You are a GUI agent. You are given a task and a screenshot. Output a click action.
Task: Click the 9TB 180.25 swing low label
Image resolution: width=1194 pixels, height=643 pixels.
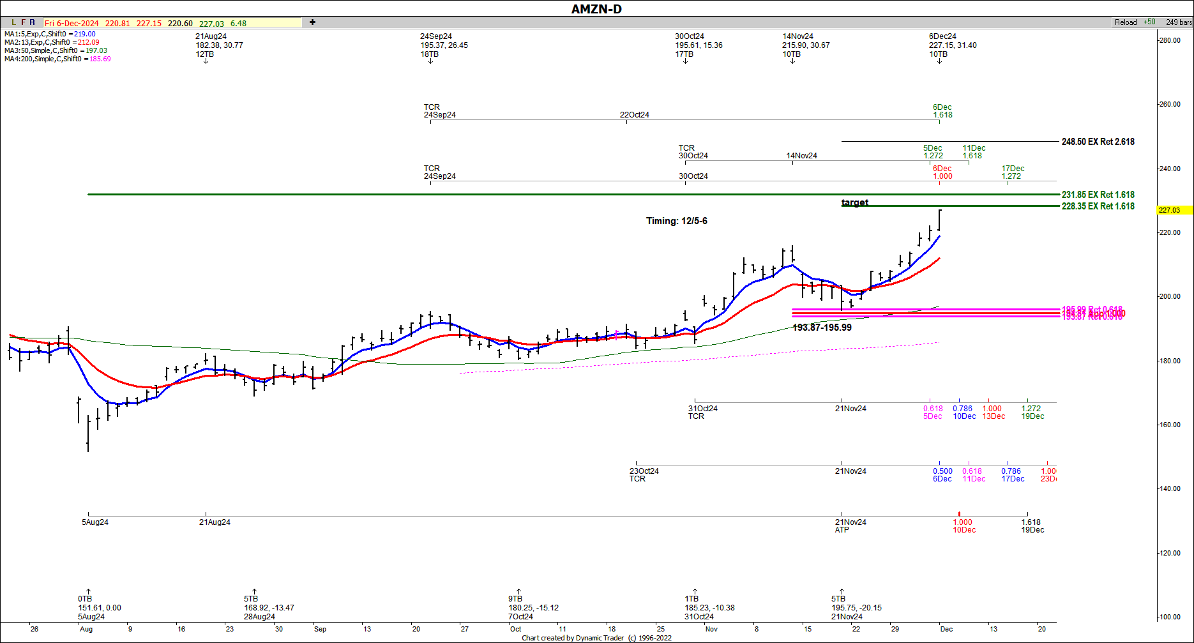533,608
